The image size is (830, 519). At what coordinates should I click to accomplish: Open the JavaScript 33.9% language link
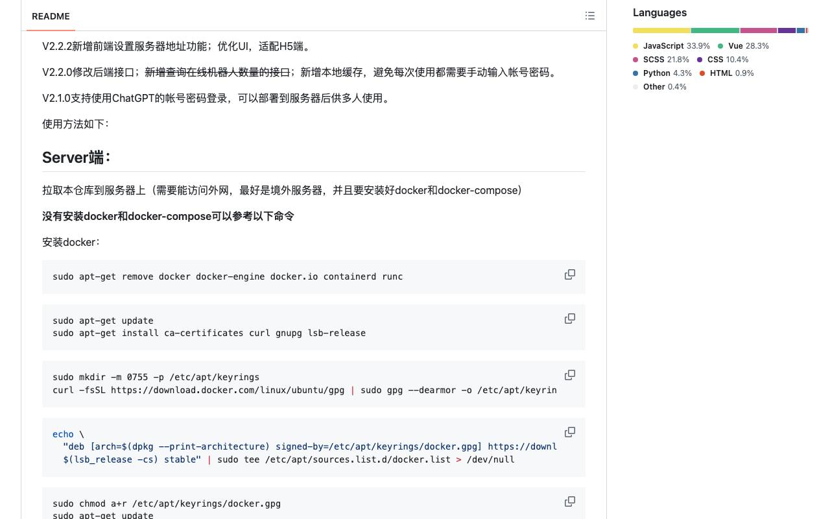pyautogui.click(x=671, y=46)
